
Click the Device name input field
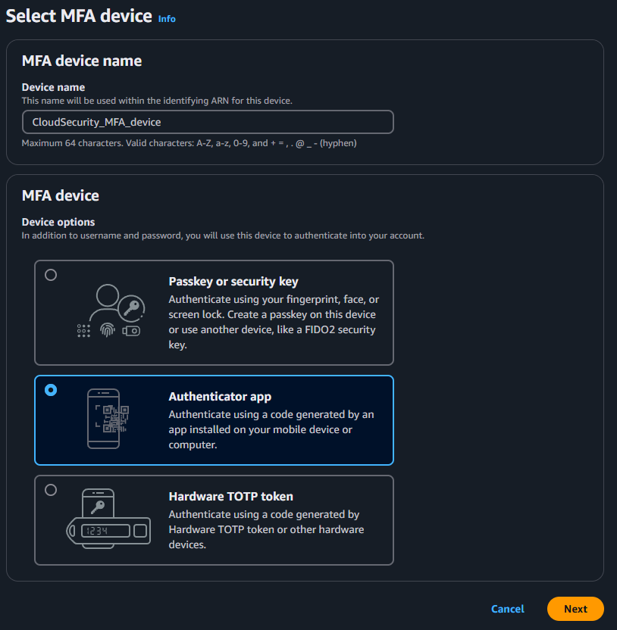coord(208,122)
